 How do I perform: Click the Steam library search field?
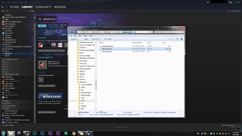pos(16,11)
